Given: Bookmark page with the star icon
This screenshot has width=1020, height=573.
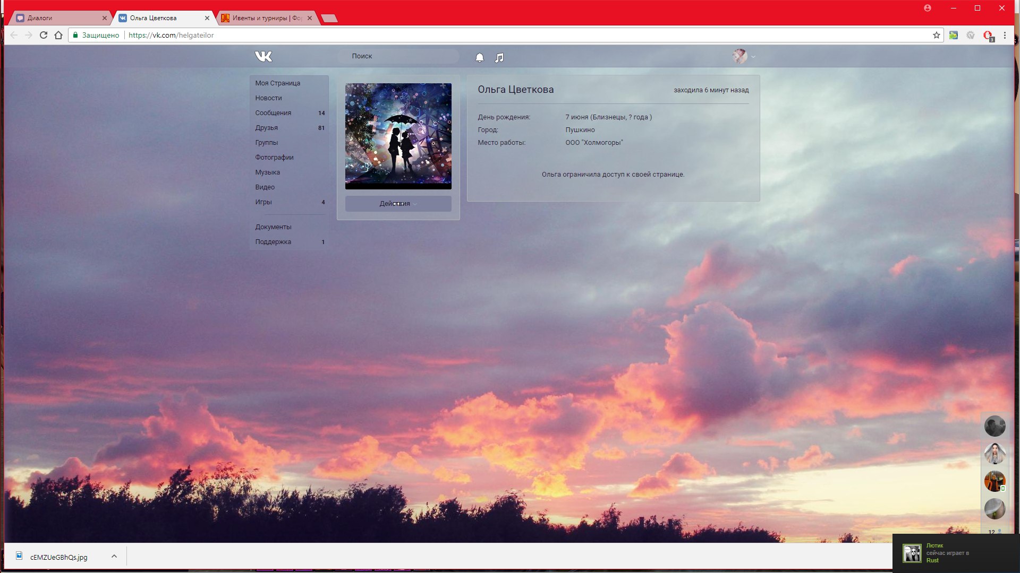Looking at the screenshot, I should pos(936,35).
